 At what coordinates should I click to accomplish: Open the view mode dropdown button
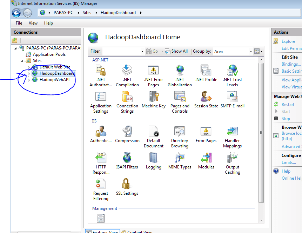(258, 51)
